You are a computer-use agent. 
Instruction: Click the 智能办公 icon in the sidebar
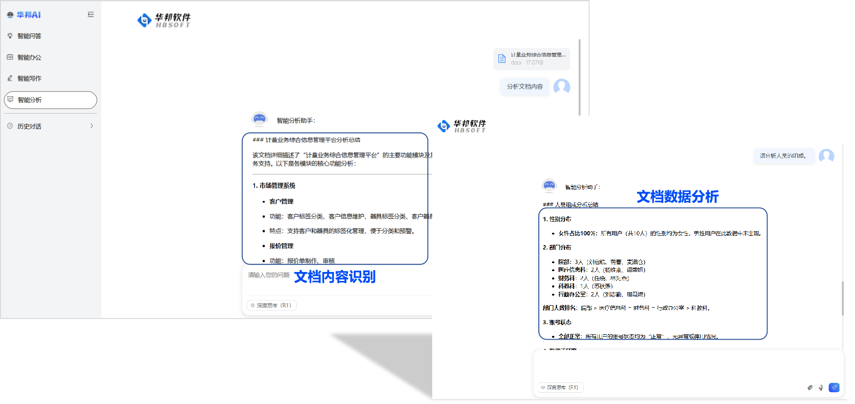[x=10, y=57]
